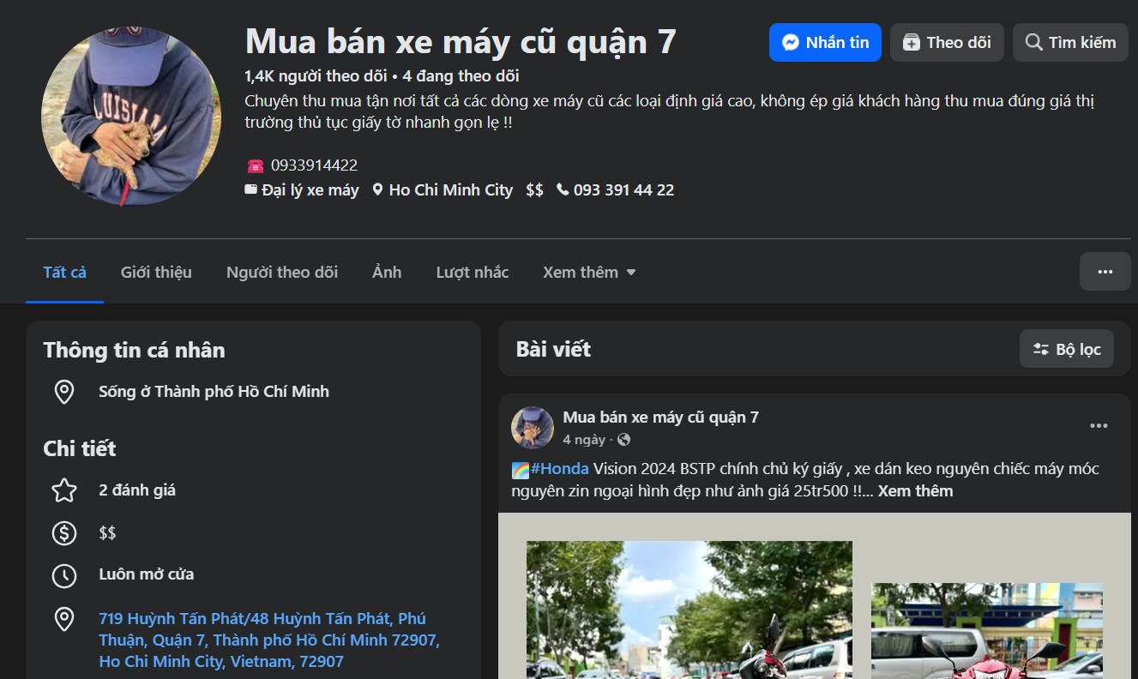
Task: Click the globe privacy icon next to 4 ngày
Action: click(623, 440)
